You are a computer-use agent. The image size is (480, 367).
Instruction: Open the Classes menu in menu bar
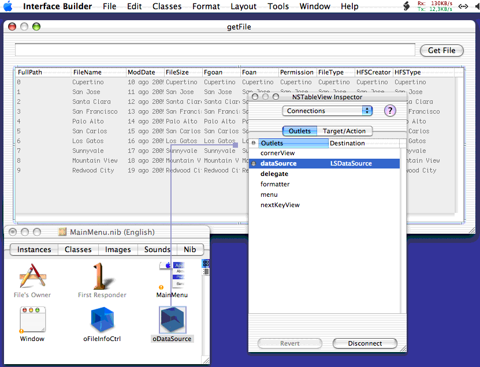coord(167,6)
